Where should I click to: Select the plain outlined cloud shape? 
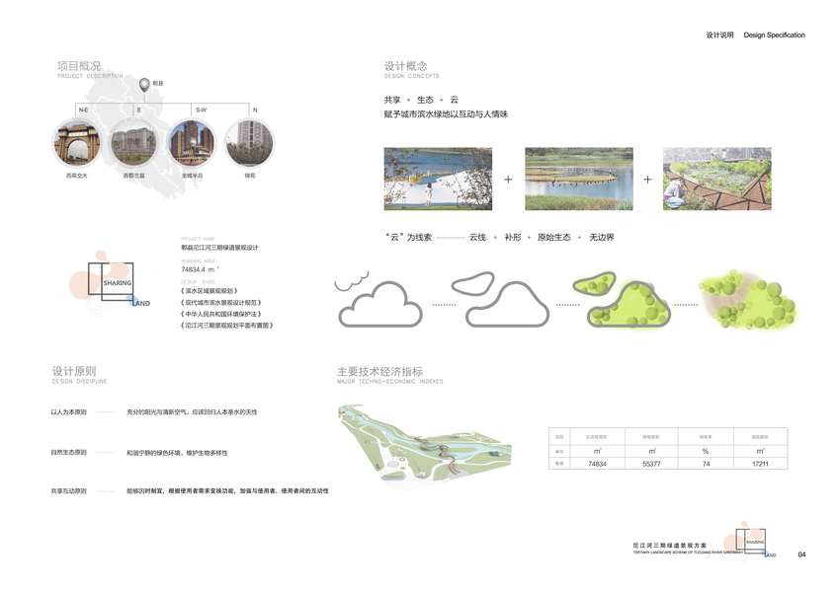(380, 304)
